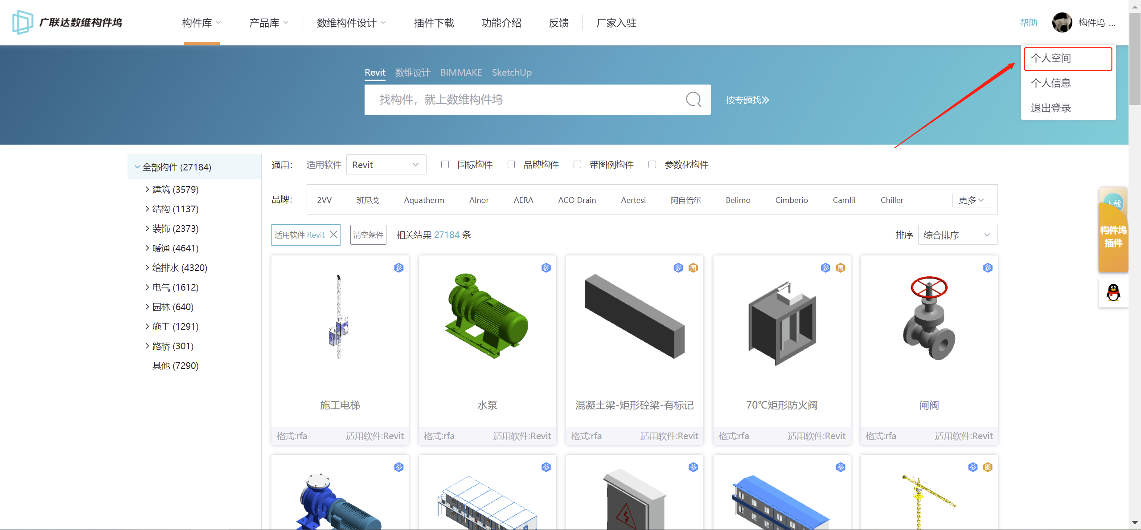Click parametric badge on 水泵 card
1141x530 pixels.
[x=546, y=267]
